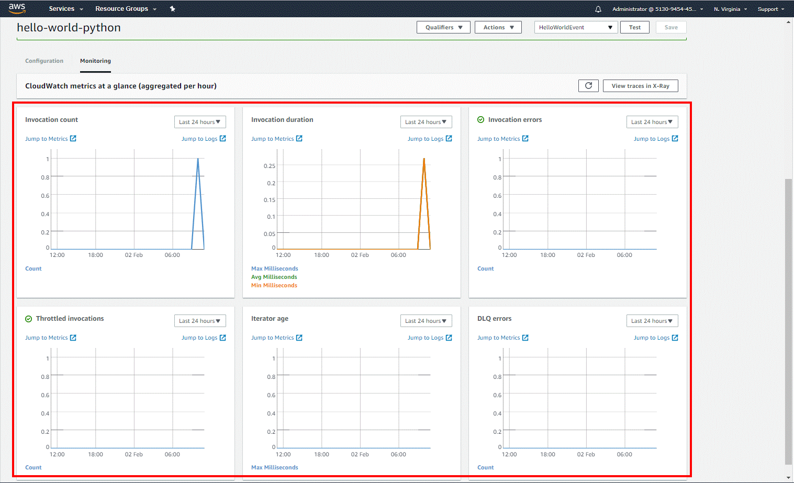Expand the Qualifiers dropdown
Image resolution: width=794 pixels, height=483 pixels.
click(x=443, y=27)
